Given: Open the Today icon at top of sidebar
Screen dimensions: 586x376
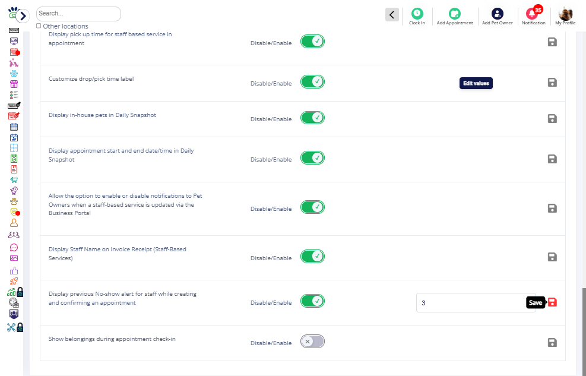Looking at the screenshot, I should pos(14,30).
